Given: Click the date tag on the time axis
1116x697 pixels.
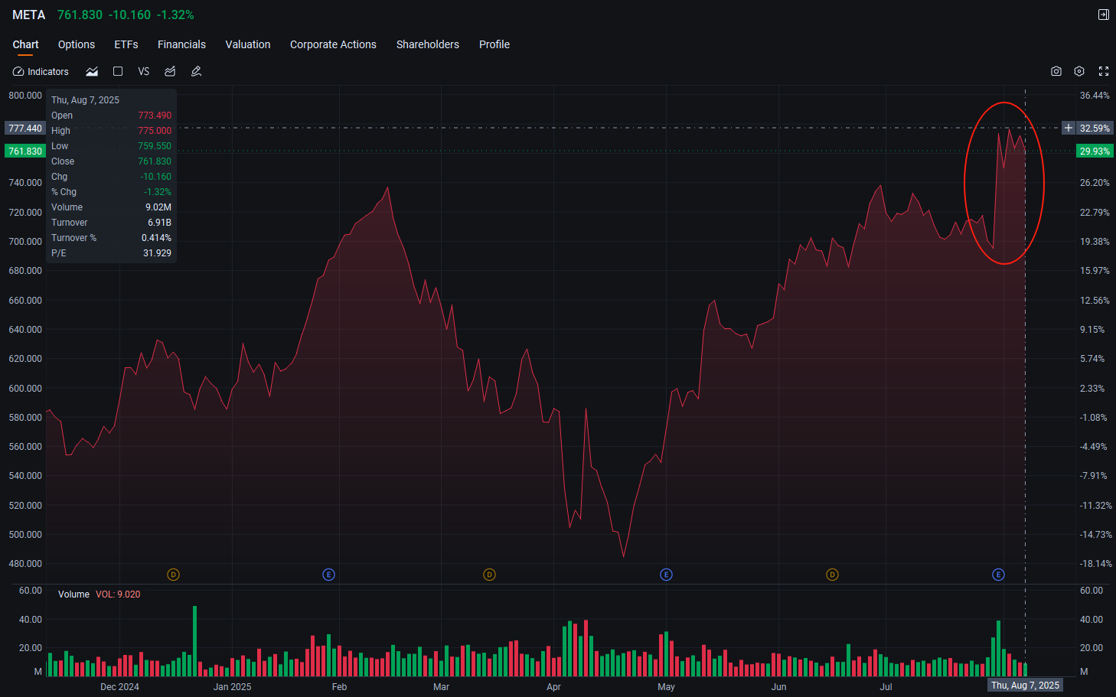Looking at the screenshot, I should pos(1025,686).
